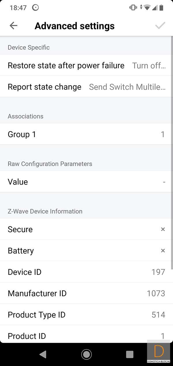Tap the Product Type ID row
This screenshot has height=366, width=173.
(86, 315)
